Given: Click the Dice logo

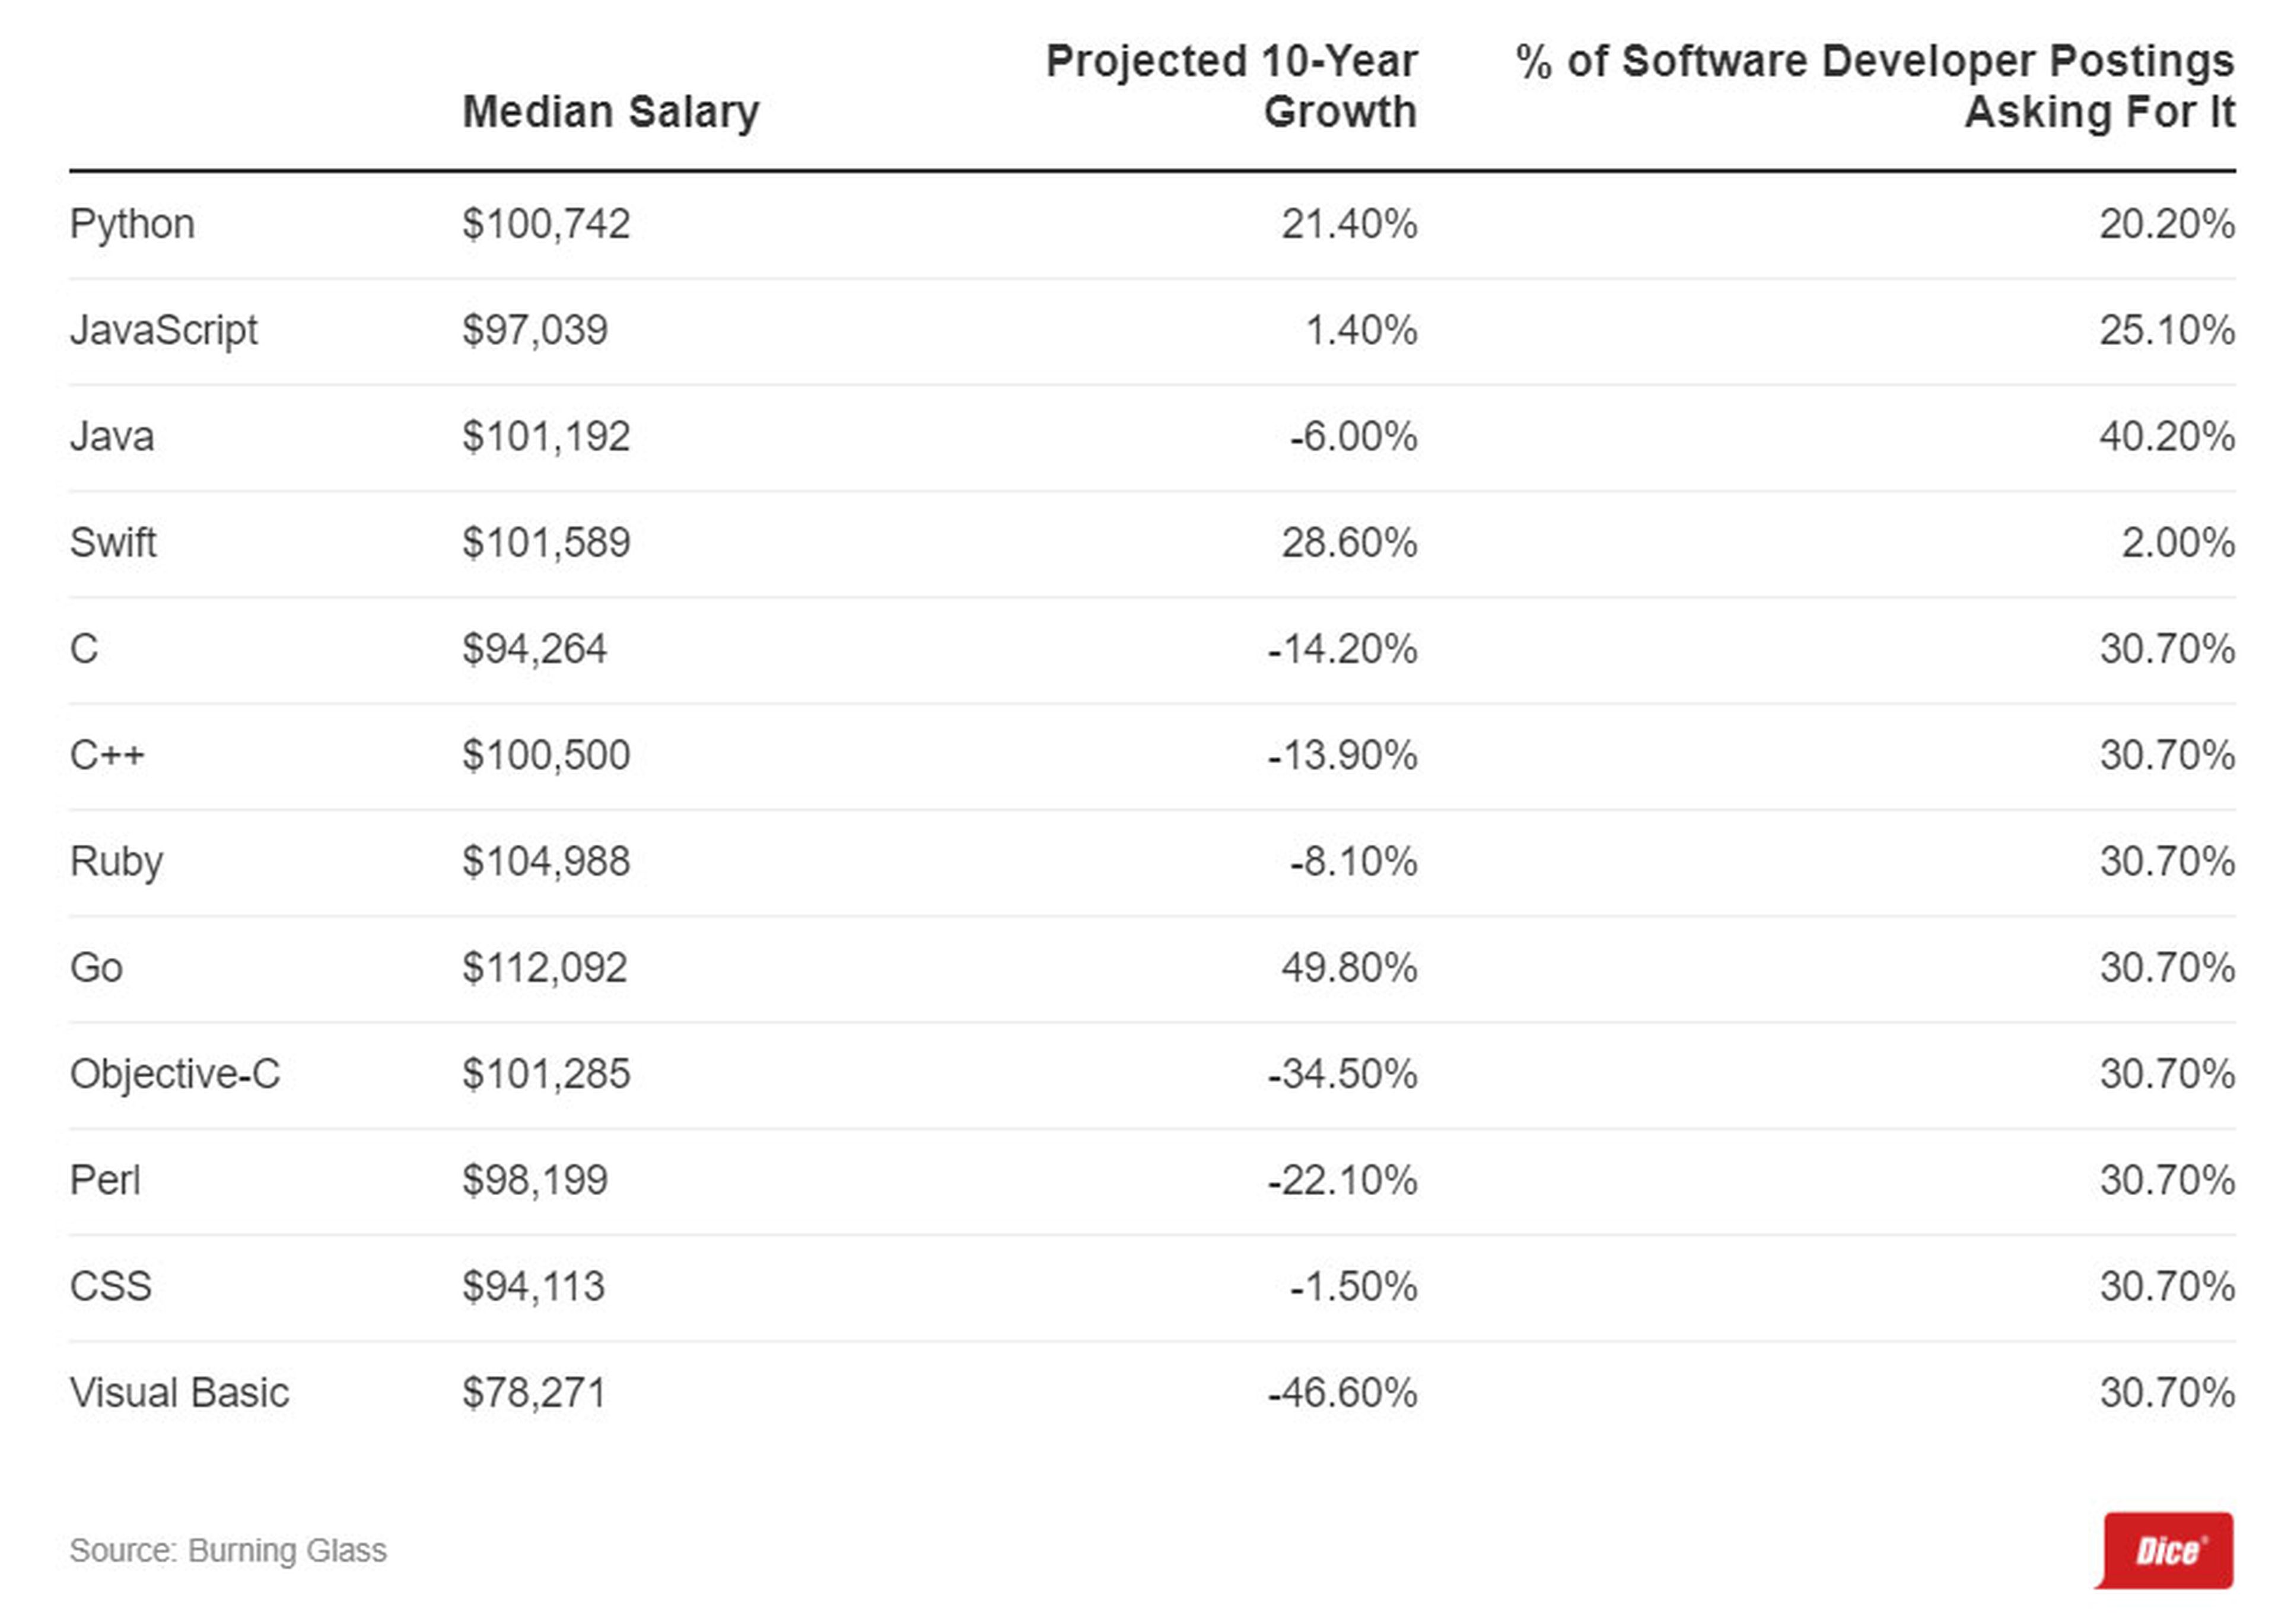Looking at the screenshot, I should (x=2167, y=1550).
